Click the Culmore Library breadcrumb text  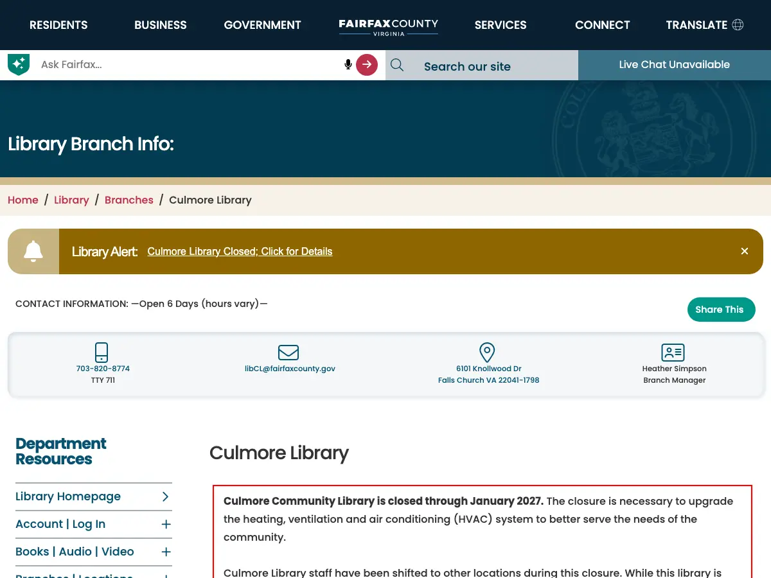(210, 200)
